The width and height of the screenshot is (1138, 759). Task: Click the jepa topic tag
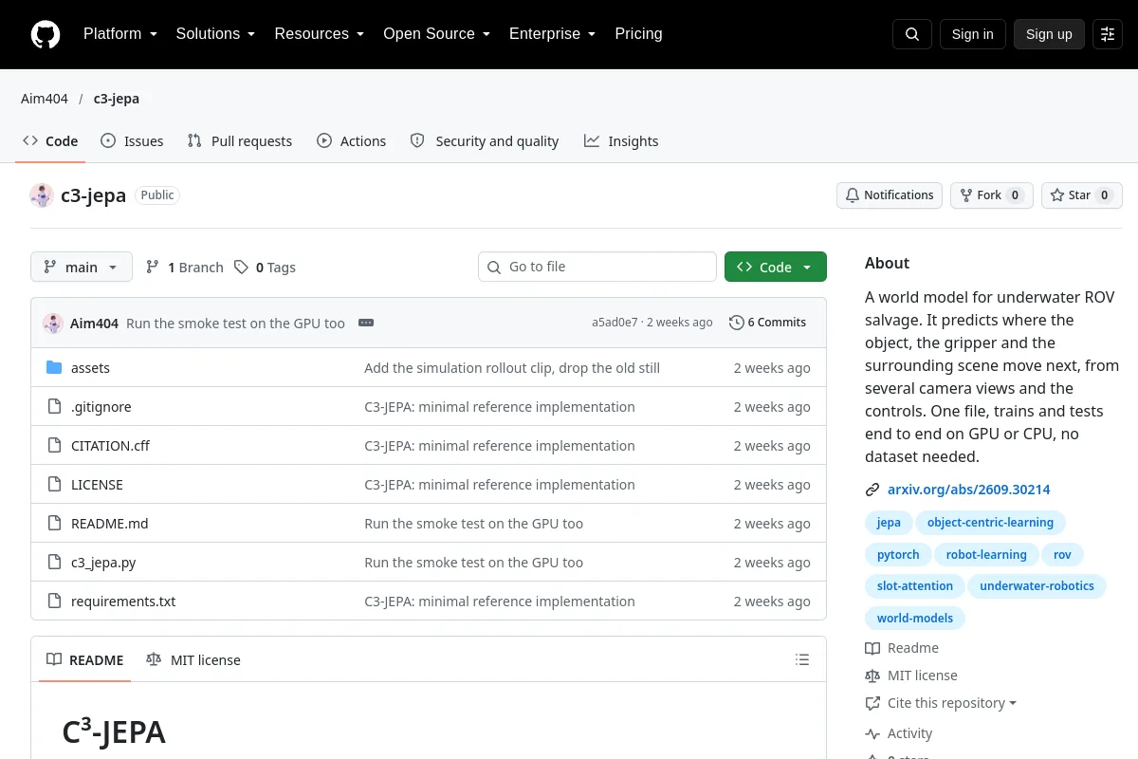(889, 523)
